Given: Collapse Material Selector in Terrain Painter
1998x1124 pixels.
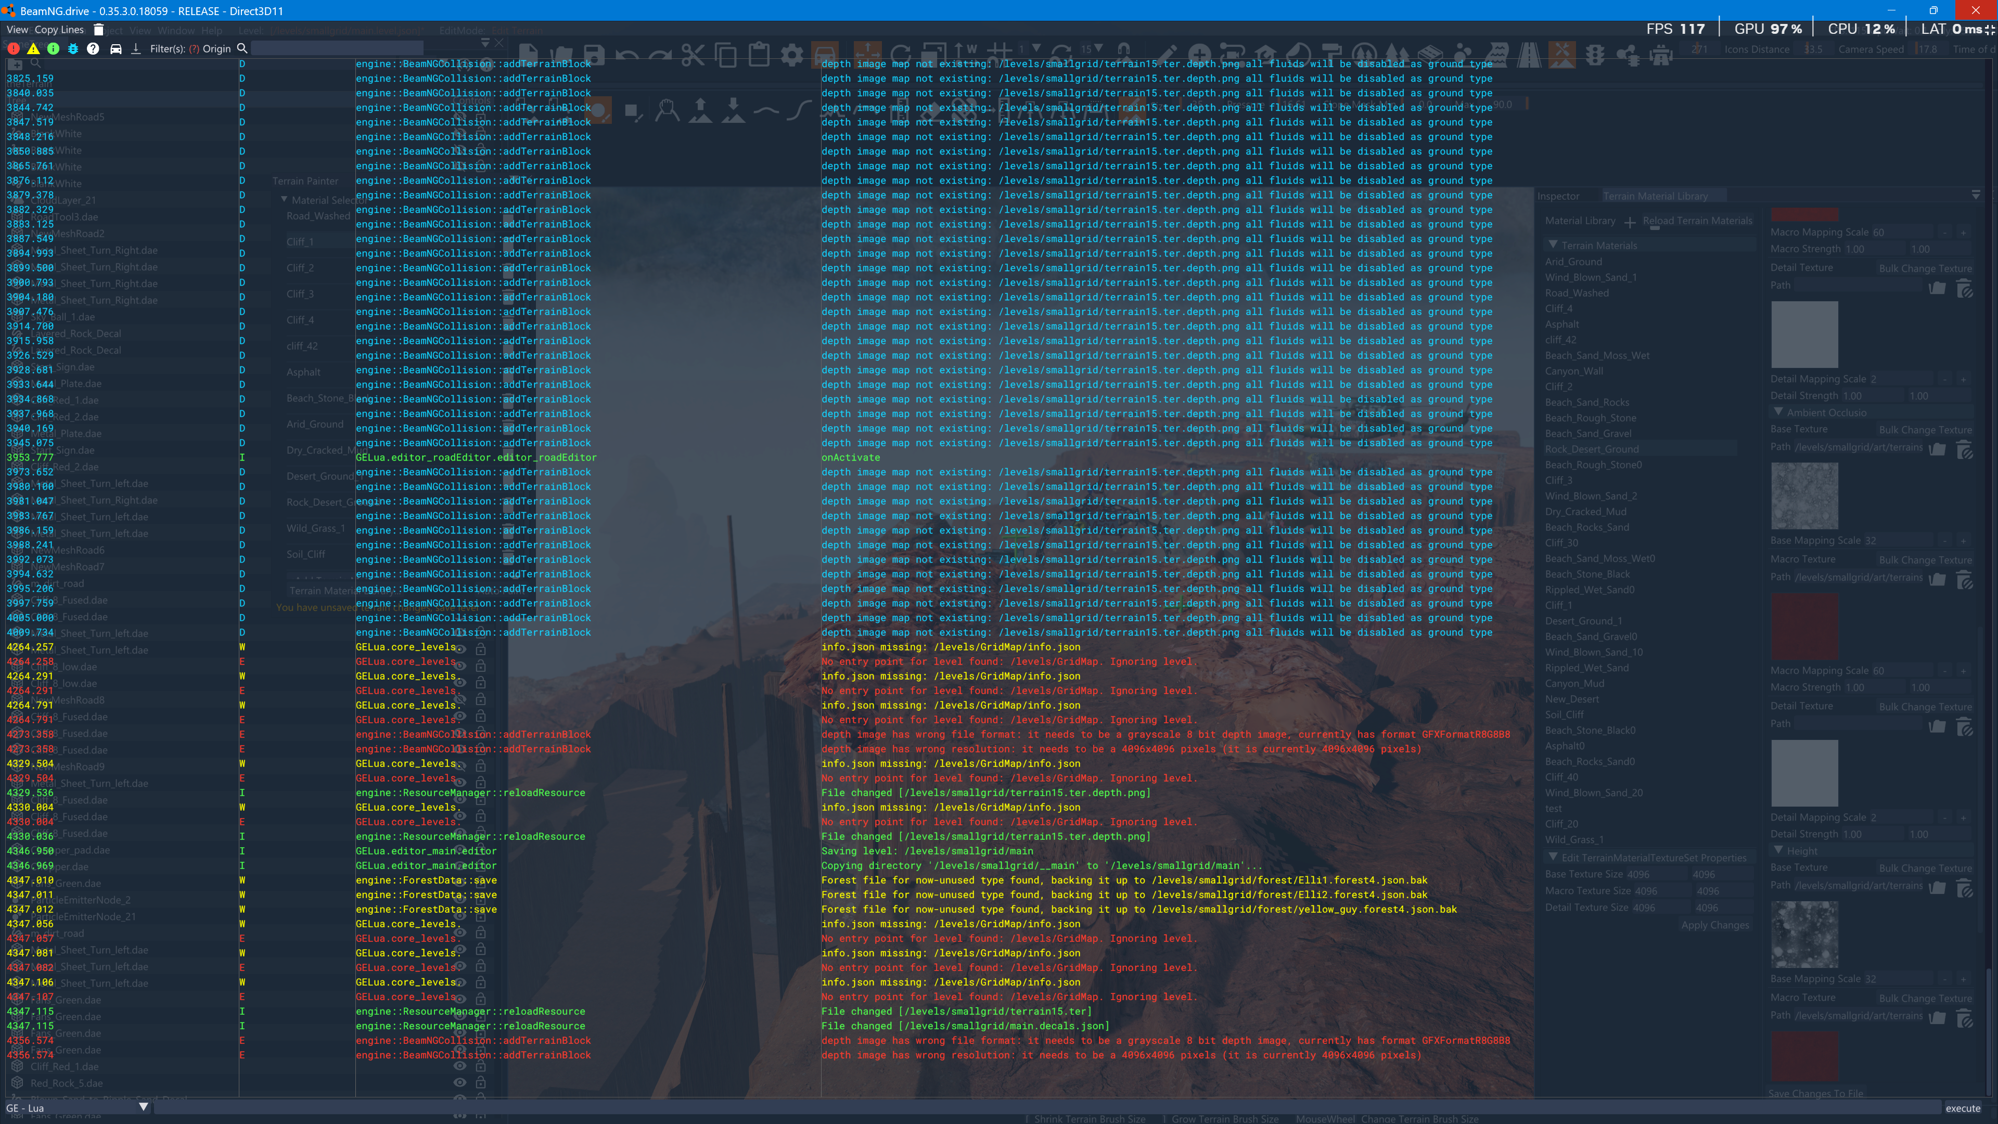Looking at the screenshot, I should click(x=284, y=199).
